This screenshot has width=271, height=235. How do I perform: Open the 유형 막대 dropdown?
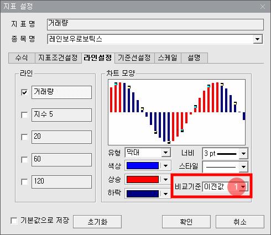(148, 153)
